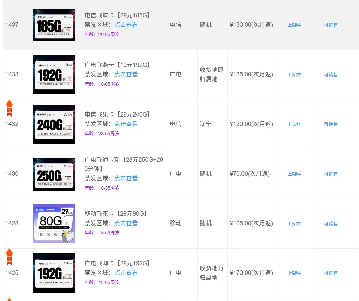The width and height of the screenshot is (359, 301).
Task: Click price ¥130.00 in row 1432
Action: pos(251,124)
